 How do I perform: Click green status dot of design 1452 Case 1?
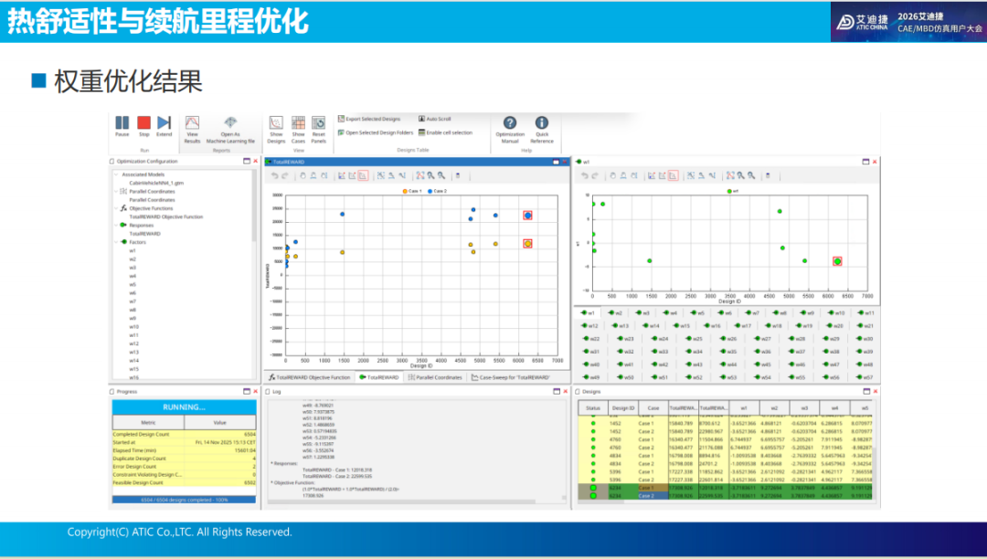(593, 423)
